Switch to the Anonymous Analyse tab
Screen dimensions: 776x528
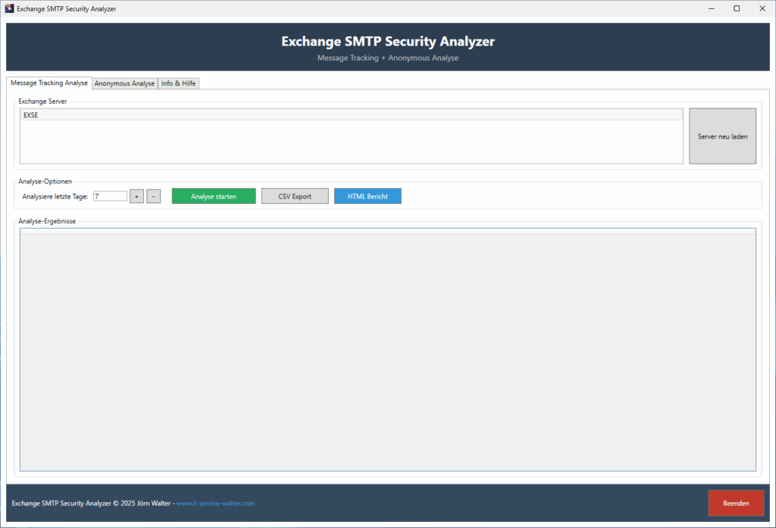[x=124, y=83]
